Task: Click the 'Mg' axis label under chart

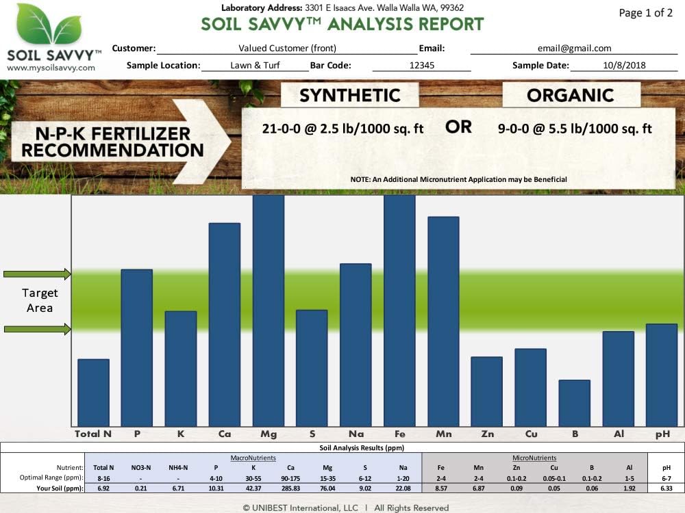Action: (x=269, y=434)
